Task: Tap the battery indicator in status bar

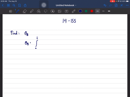Action: [127, 1]
